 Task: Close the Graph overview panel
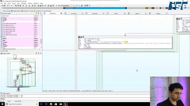[x=41, y=53]
